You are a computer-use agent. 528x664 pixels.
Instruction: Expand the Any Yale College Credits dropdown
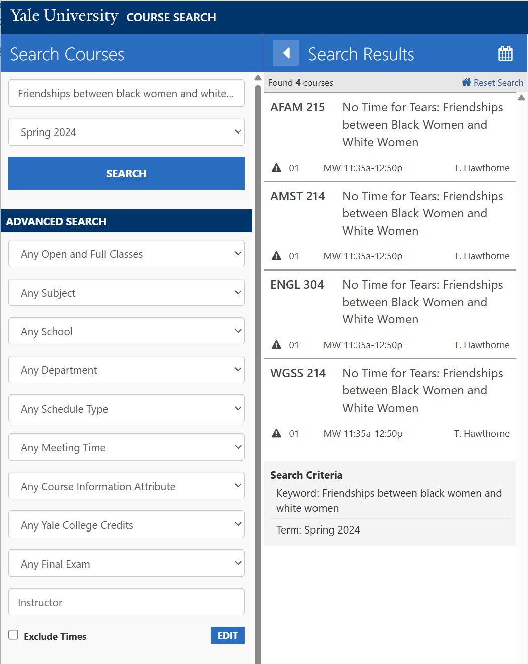tap(126, 525)
